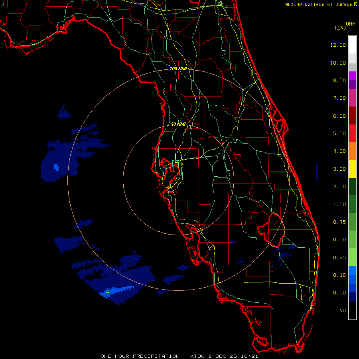Click the [IN] units label

click(x=340, y=28)
